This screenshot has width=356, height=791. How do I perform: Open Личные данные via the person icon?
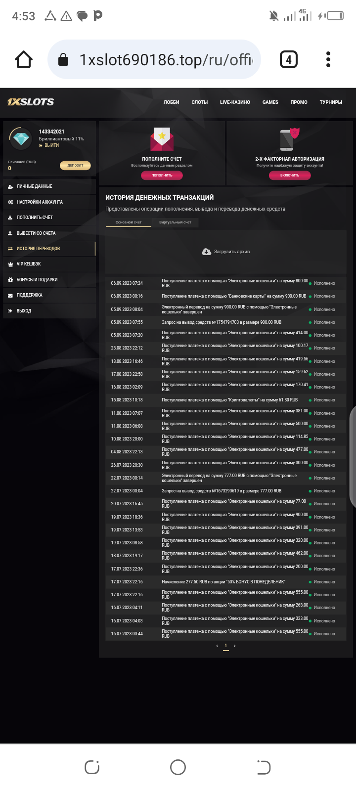(11, 186)
